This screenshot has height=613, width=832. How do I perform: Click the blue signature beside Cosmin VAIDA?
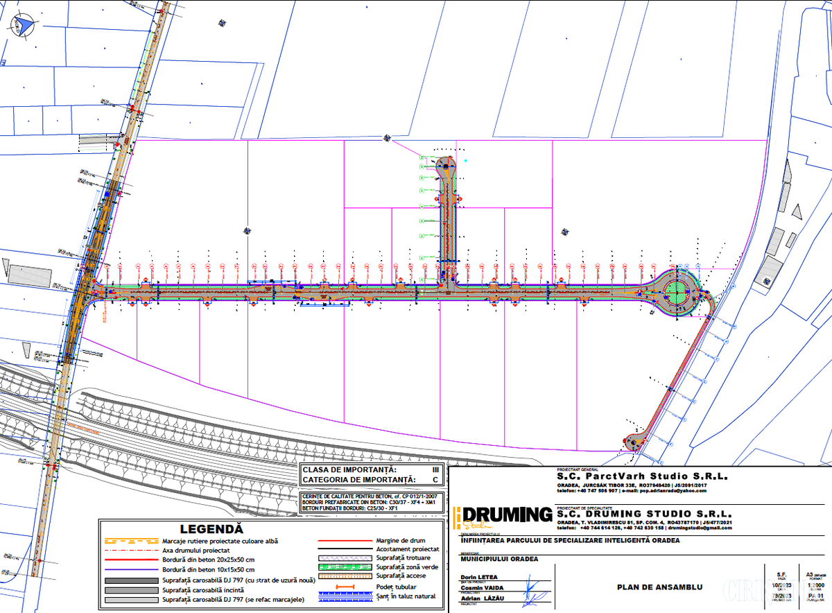[535, 589]
